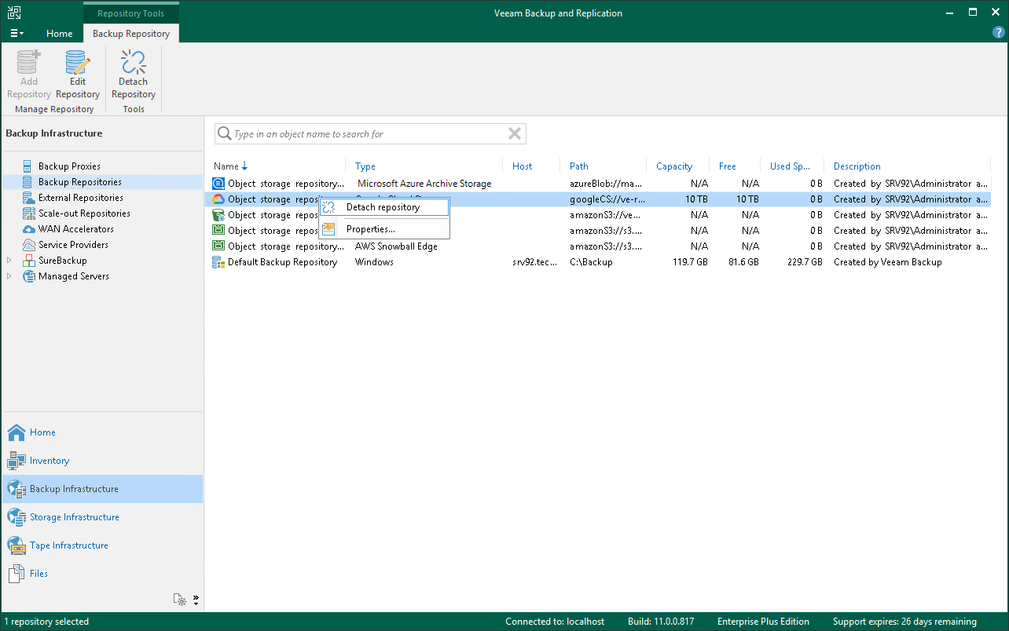
Task: Click the Microsoft Azure Archive repository icon
Action: coord(218,184)
